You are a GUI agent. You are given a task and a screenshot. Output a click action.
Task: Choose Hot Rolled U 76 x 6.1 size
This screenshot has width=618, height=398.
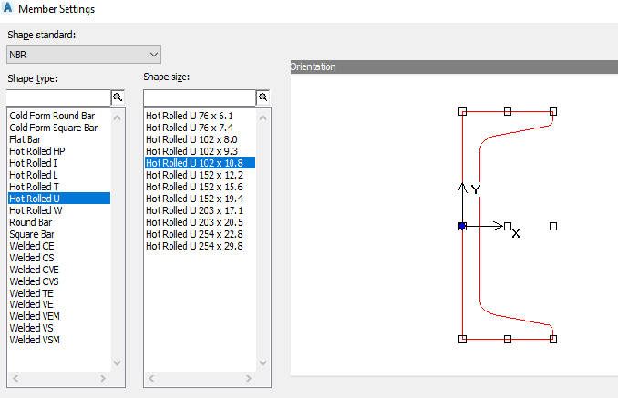pos(190,116)
